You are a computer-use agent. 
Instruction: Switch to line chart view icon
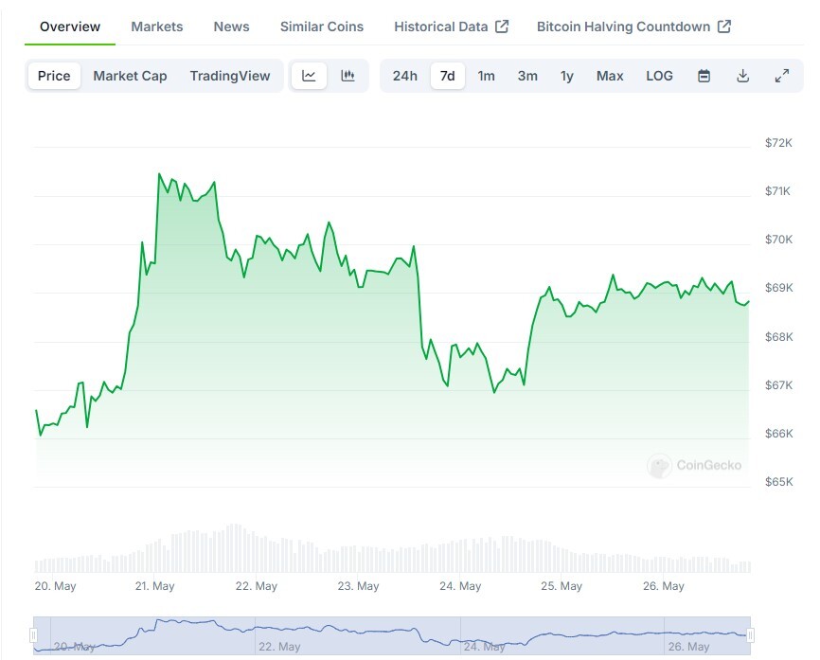click(309, 76)
